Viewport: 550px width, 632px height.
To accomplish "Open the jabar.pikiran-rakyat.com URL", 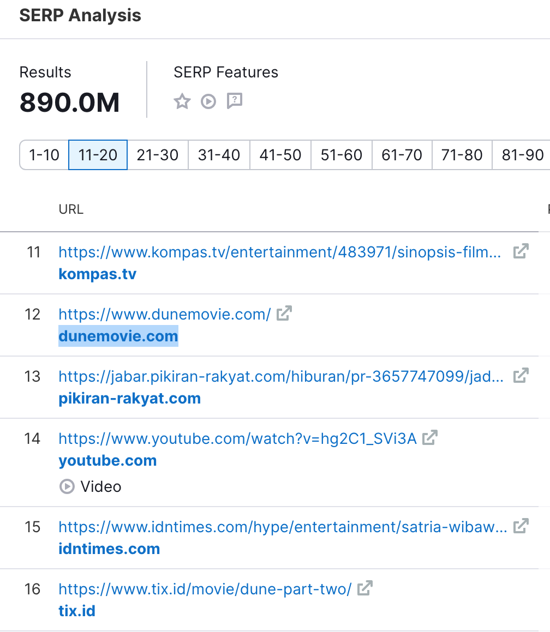I will click(281, 376).
